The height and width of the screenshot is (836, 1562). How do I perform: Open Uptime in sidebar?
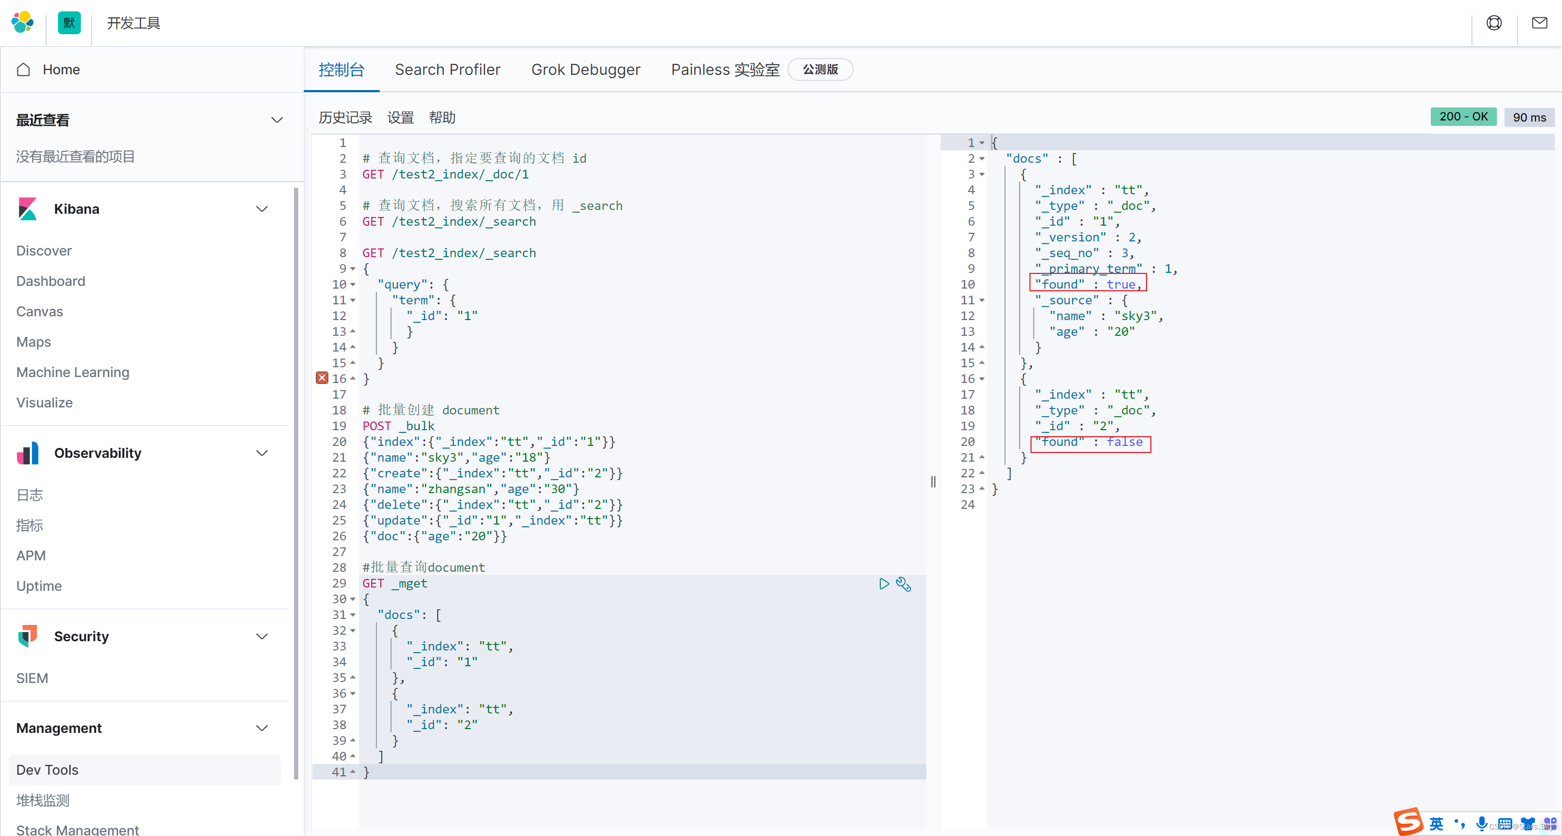pyautogui.click(x=39, y=586)
